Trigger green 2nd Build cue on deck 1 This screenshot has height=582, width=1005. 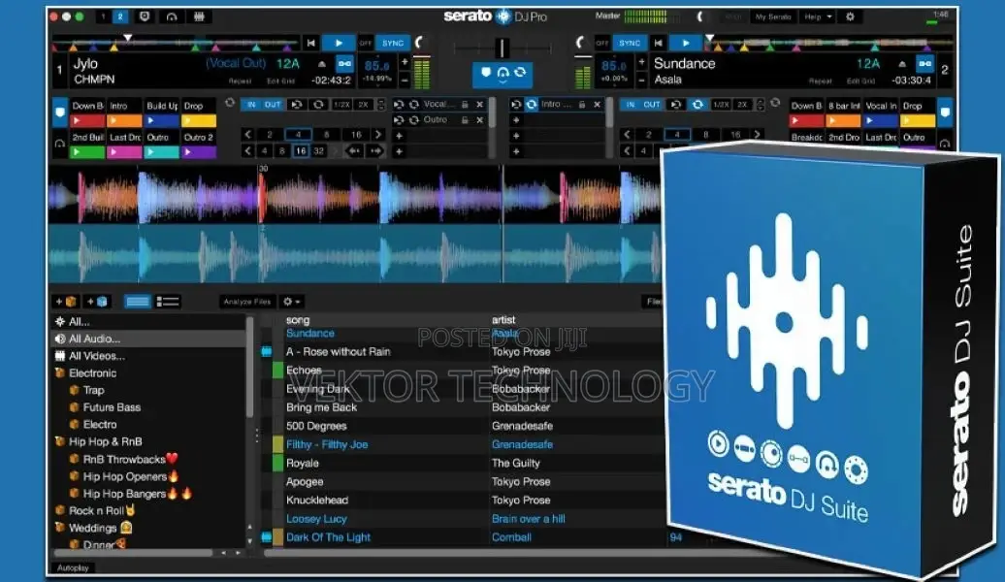[x=88, y=152]
